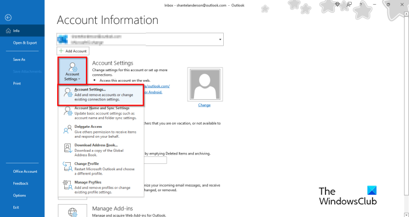Viewport: 409px width, 217px height.
Task: Open the Android app link
Action: 153,92
